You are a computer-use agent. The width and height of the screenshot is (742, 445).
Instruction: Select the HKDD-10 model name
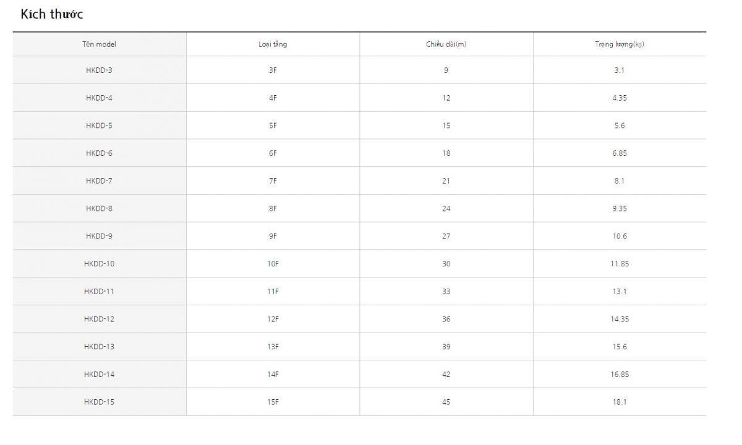pyautogui.click(x=99, y=264)
